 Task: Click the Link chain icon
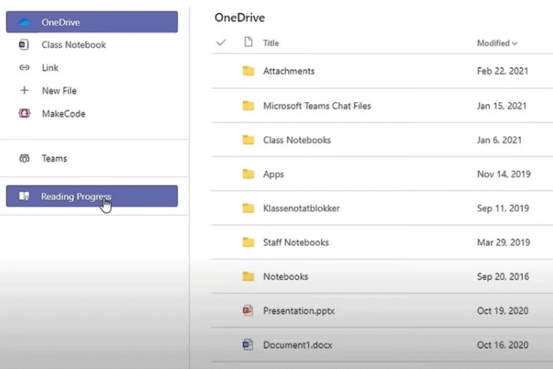coord(24,68)
